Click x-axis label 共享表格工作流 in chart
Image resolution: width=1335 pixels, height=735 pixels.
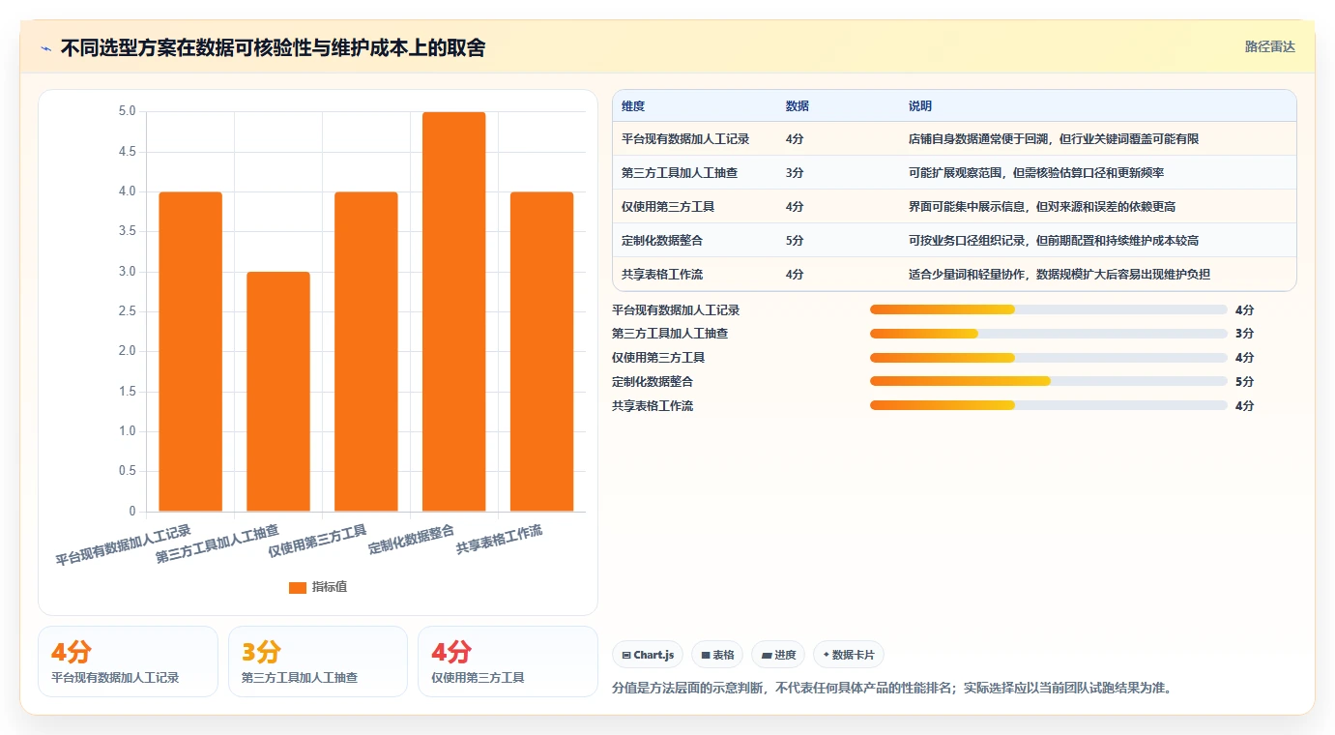coord(500,540)
